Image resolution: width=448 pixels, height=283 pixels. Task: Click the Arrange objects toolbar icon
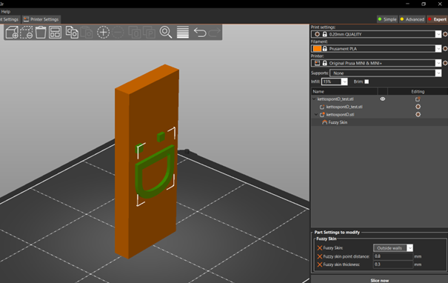55,32
